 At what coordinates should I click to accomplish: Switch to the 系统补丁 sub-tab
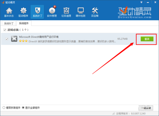coord(9,23)
